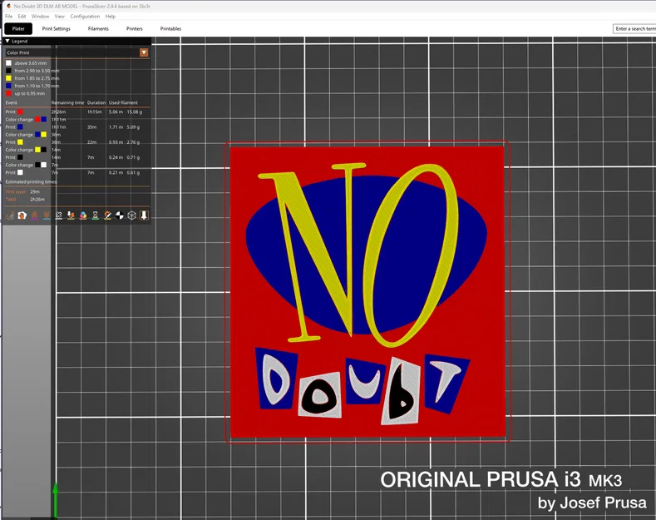Click red swatch up to 0.95 mm
Viewport: 656px width, 520px height.
[8, 93]
